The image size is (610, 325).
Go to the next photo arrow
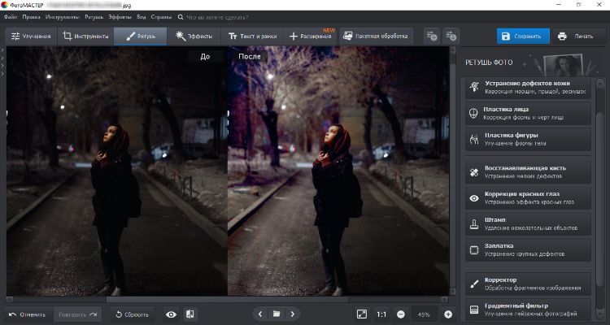[293, 314]
